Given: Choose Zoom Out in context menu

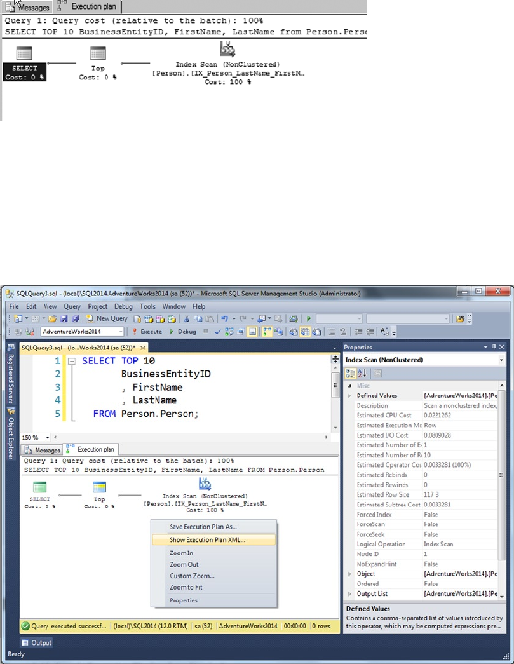Looking at the screenshot, I should (x=214, y=564).
